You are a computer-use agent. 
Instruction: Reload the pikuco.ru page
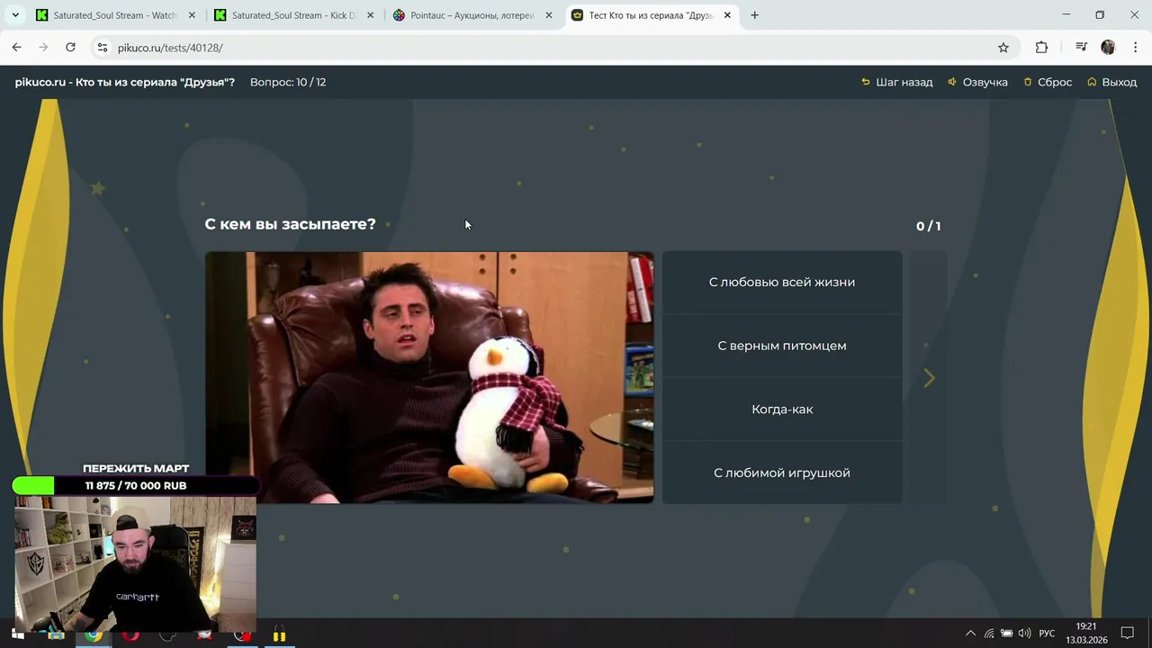click(x=70, y=48)
